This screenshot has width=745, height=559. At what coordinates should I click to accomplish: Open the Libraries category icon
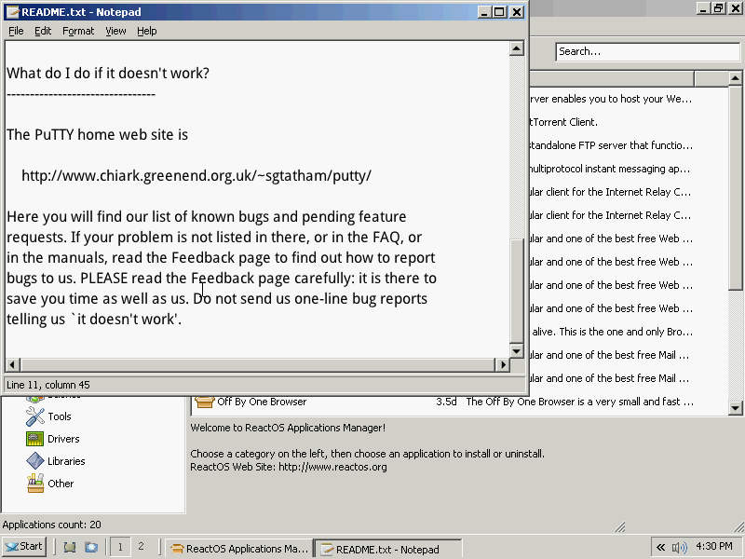35,461
